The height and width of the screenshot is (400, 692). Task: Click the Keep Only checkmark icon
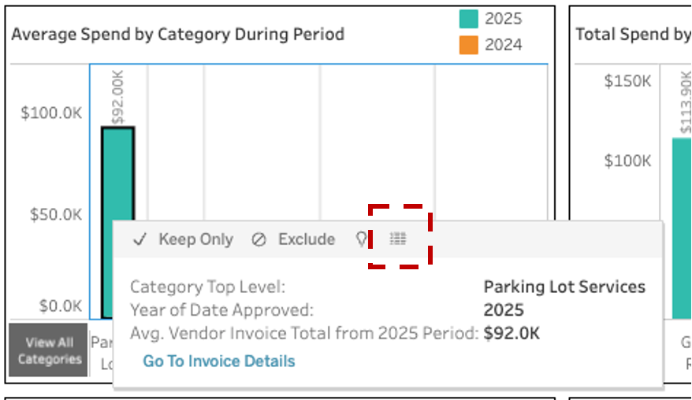pyautogui.click(x=140, y=239)
